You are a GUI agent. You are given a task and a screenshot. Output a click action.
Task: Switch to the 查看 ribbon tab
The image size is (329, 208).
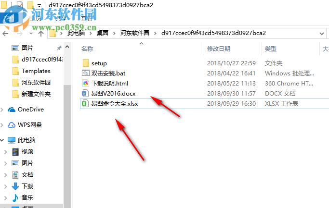pyautogui.click(x=87, y=19)
